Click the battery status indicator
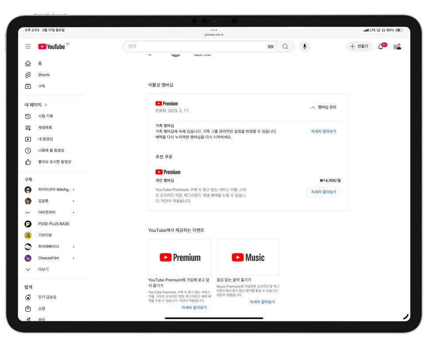This screenshot has width=428, height=348. (399, 30)
